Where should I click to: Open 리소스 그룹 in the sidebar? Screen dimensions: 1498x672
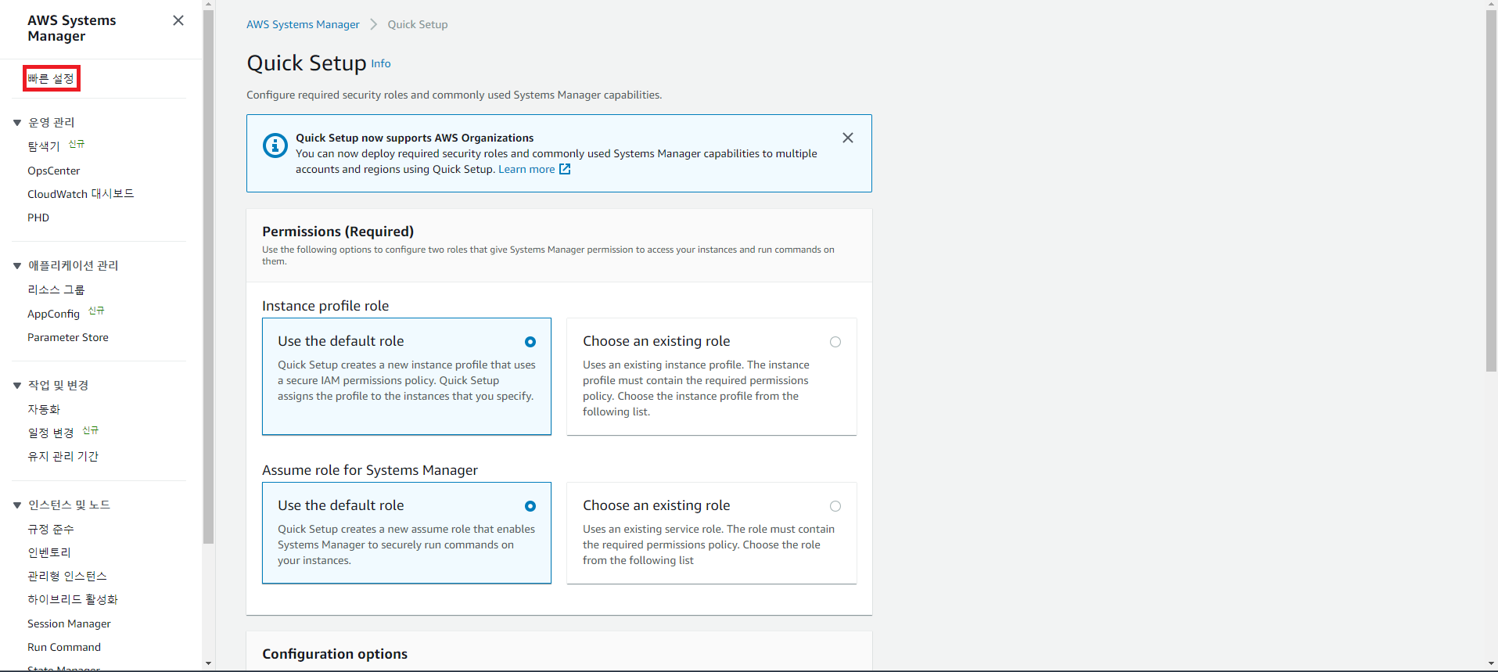click(56, 289)
